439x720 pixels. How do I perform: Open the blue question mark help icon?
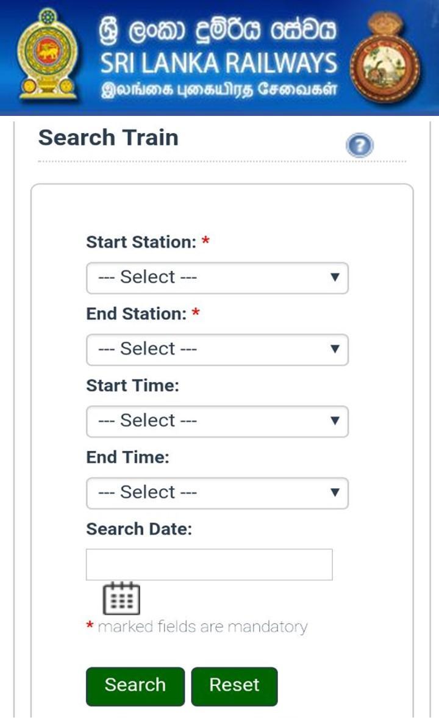pos(360,146)
